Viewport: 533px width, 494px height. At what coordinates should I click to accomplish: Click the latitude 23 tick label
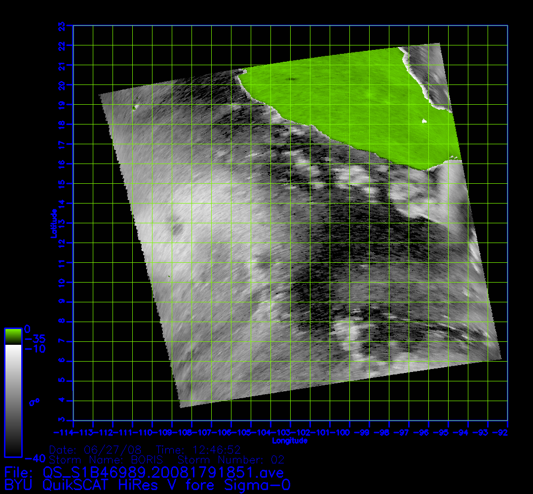point(62,26)
